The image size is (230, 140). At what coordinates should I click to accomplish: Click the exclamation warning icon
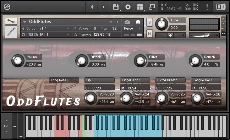click(x=207, y=7)
